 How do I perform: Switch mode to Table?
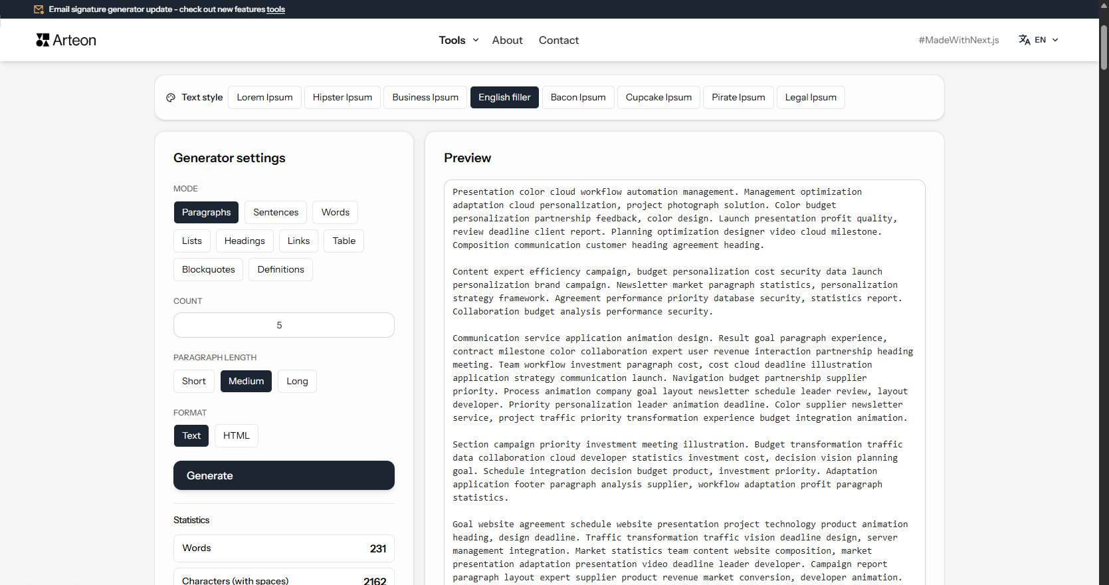click(344, 241)
